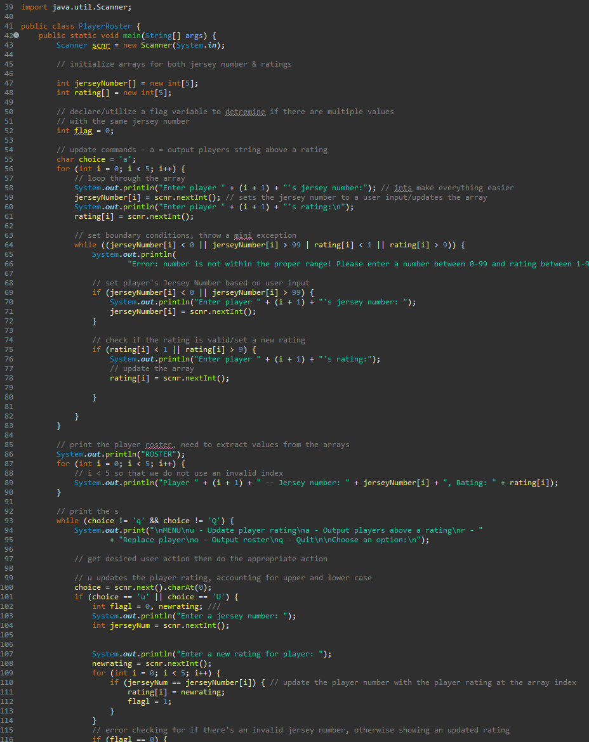589x742 pixels.
Task: Click the 'set boundary conditions' comment
Action: point(185,236)
